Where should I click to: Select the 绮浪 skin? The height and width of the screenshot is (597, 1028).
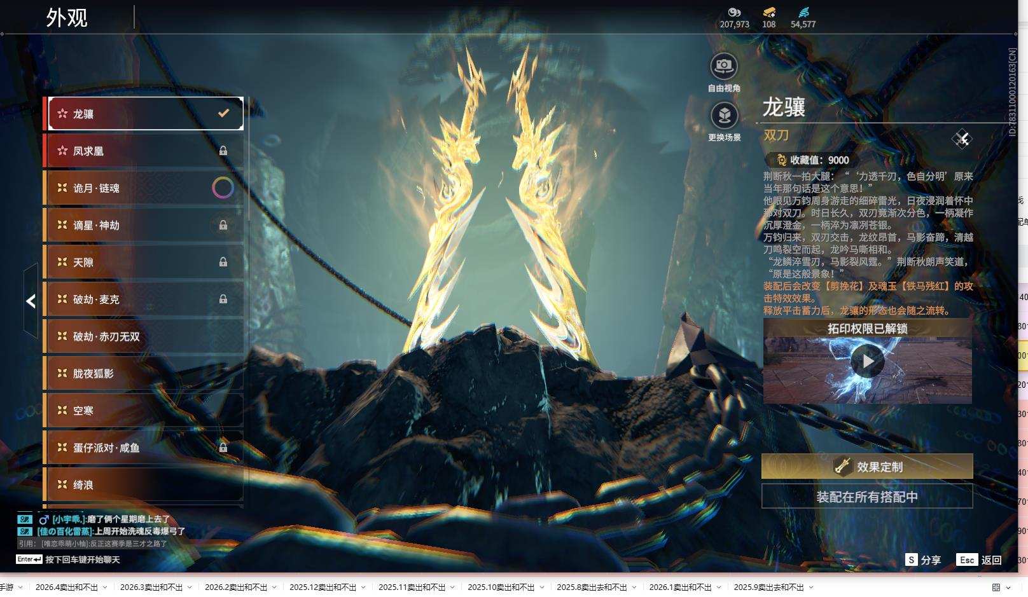tap(144, 484)
